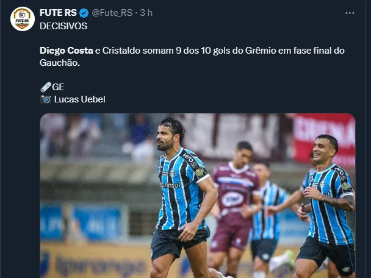
Task: Open the FUTE RS display name
Action: click(58, 13)
